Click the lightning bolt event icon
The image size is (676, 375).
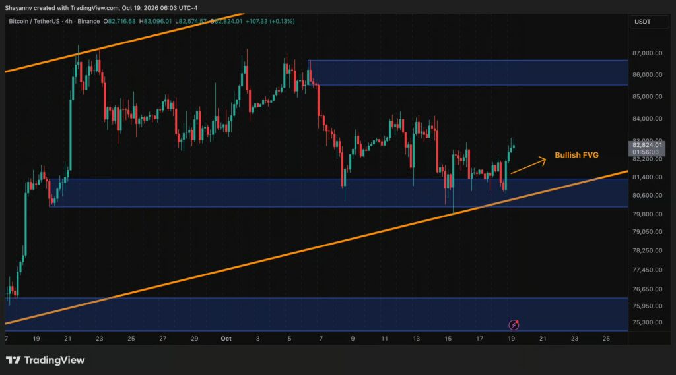pyautogui.click(x=514, y=325)
